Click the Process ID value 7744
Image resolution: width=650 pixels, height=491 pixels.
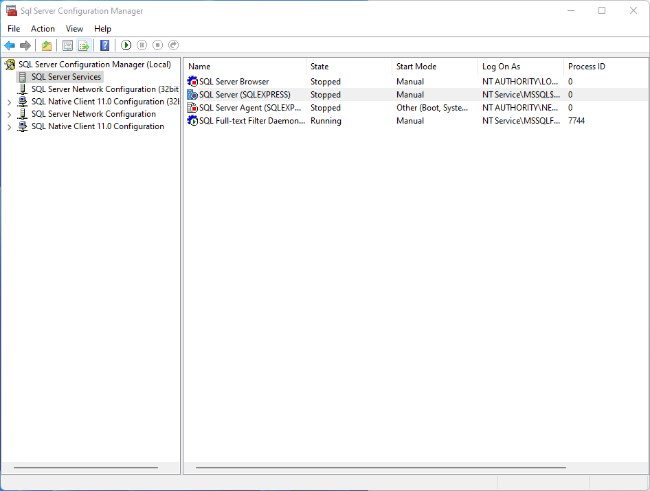(576, 121)
